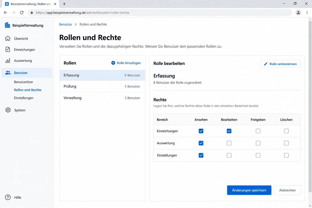
Task: Click the plus icon for Rolle hinzufügen
Action: coord(113,63)
